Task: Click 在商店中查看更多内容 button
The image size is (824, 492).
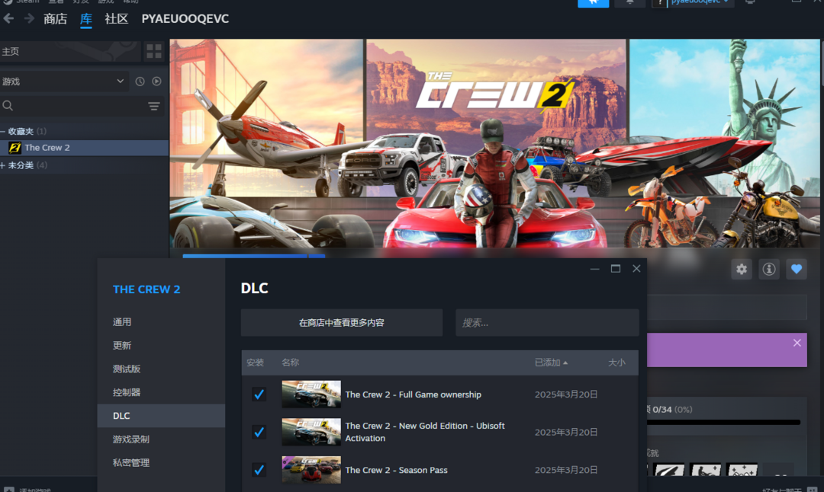Action: 342,323
